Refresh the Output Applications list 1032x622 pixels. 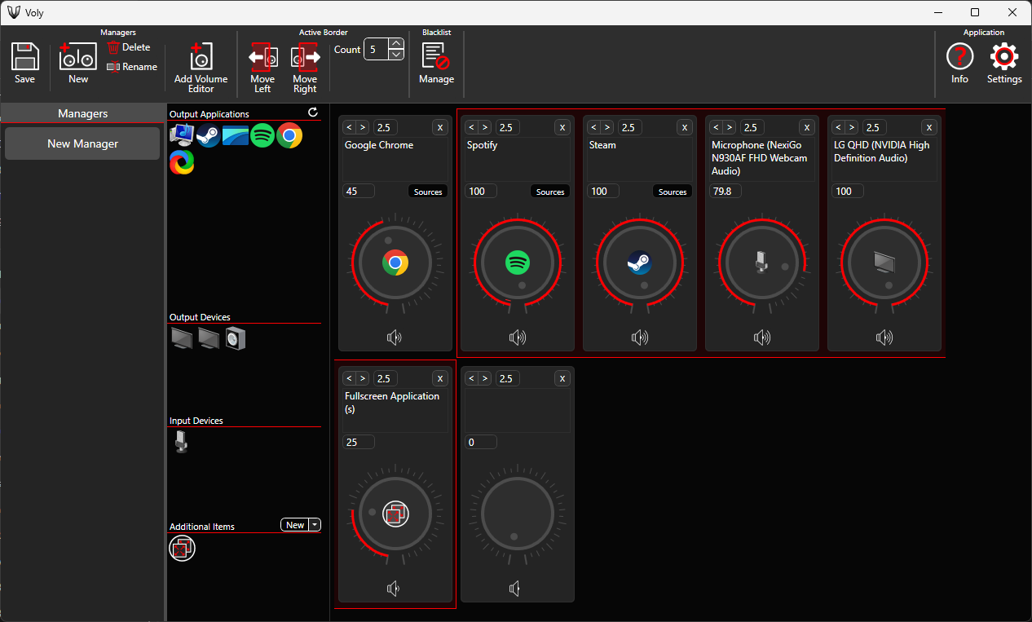point(313,112)
